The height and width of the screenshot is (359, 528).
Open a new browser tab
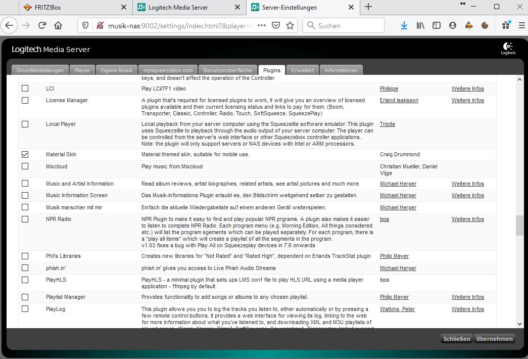(368, 7)
